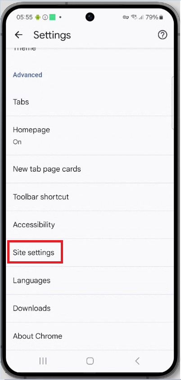
Task: Tap the back arrow beside Settings
Action: pyautogui.click(x=18, y=35)
